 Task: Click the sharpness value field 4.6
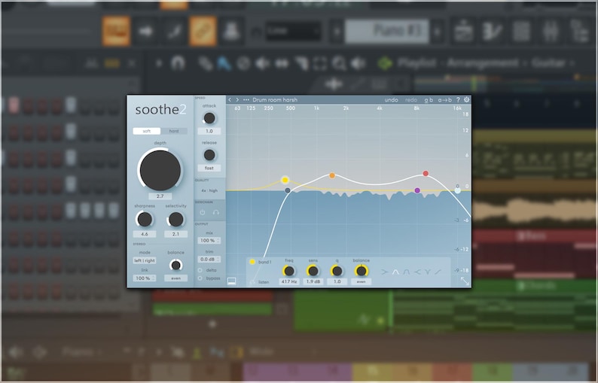click(x=145, y=234)
